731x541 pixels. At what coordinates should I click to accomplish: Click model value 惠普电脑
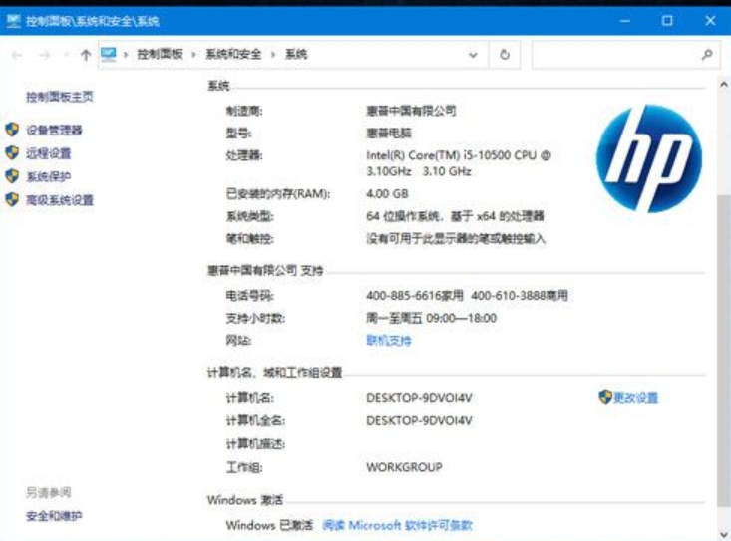pos(389,134)
